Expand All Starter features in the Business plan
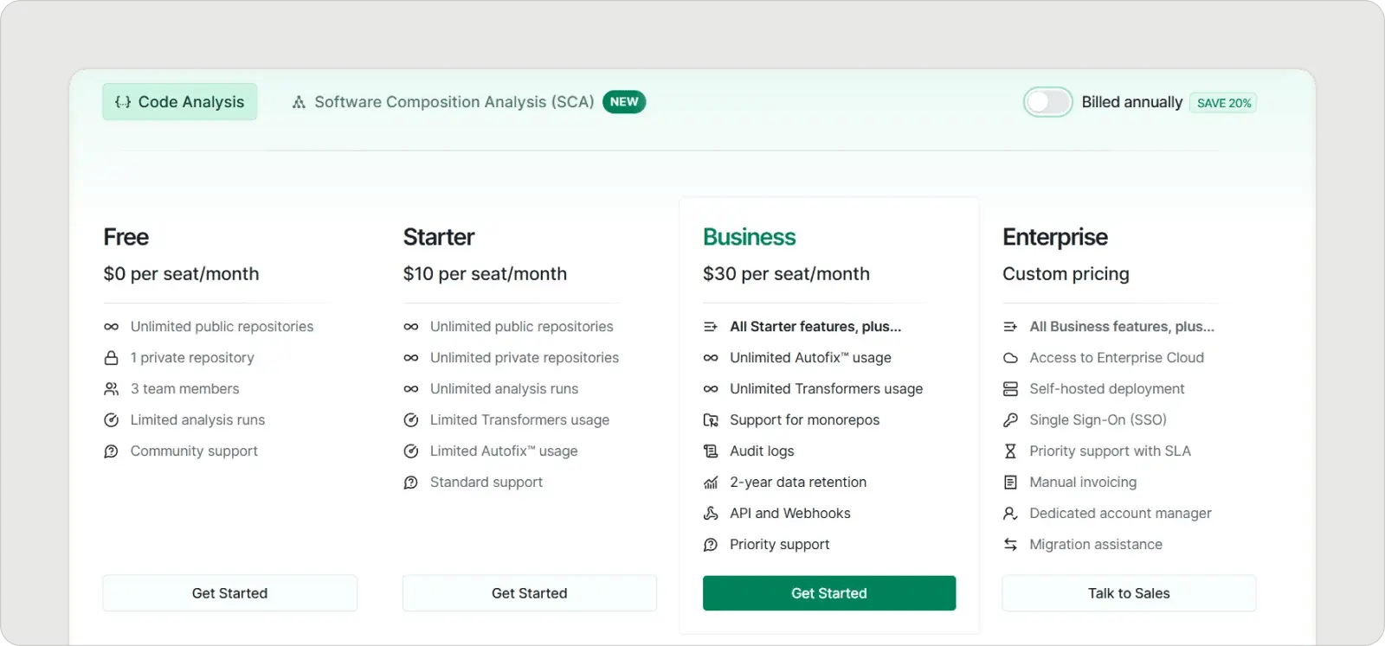 [815, 326]
